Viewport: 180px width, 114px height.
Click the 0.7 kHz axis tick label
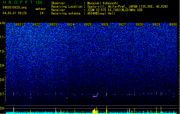pos(3,94)
